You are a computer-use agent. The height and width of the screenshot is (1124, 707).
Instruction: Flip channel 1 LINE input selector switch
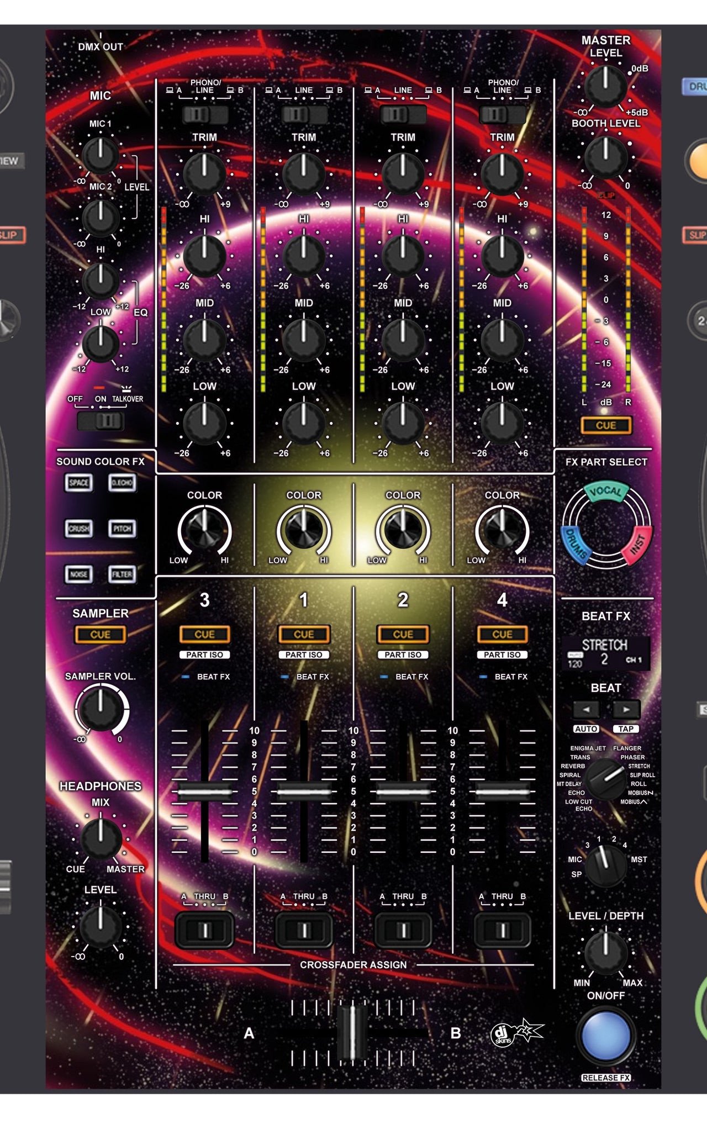(x=304, y=115)
